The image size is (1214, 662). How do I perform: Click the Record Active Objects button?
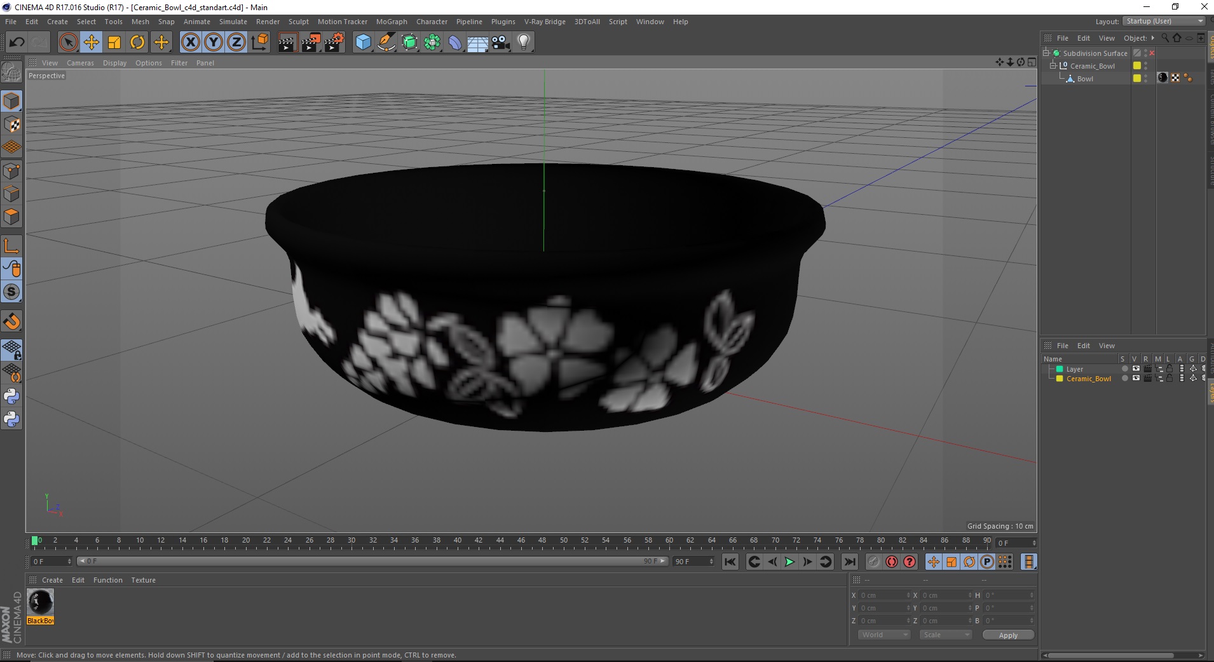pyautogui.click(x=874, y=562)
